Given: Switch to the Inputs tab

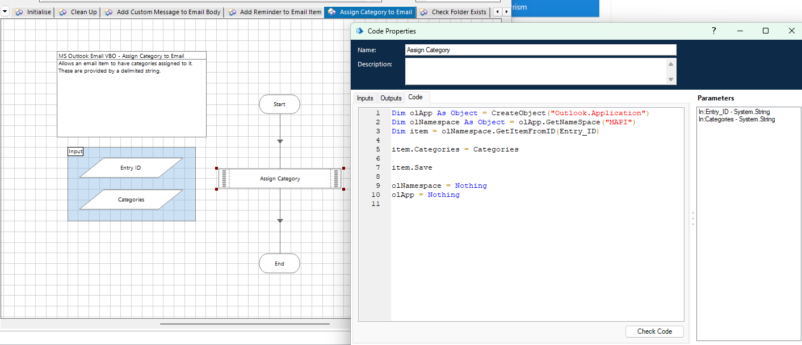Looking at the screenshot, I should [x=365, y=98].
